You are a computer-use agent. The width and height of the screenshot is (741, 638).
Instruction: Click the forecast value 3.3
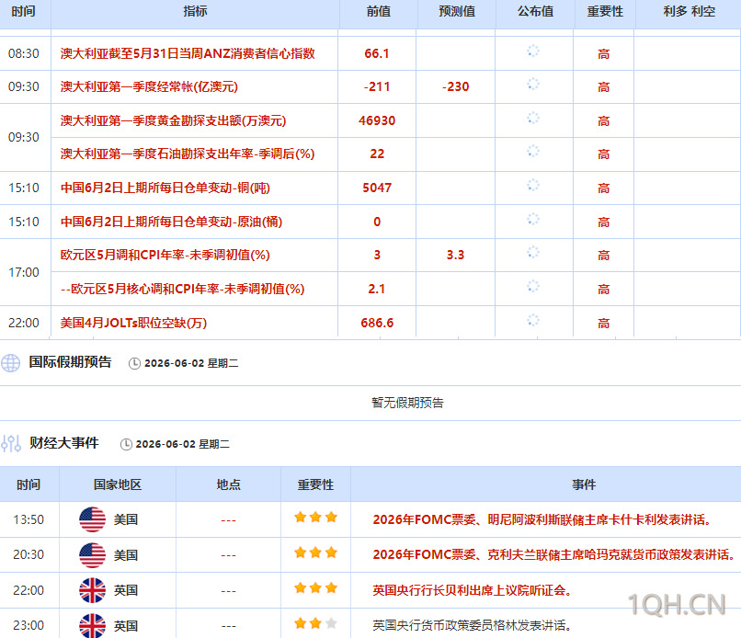tap(456, 255)
